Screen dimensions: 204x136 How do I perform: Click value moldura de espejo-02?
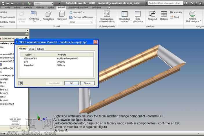pos(68,59)
